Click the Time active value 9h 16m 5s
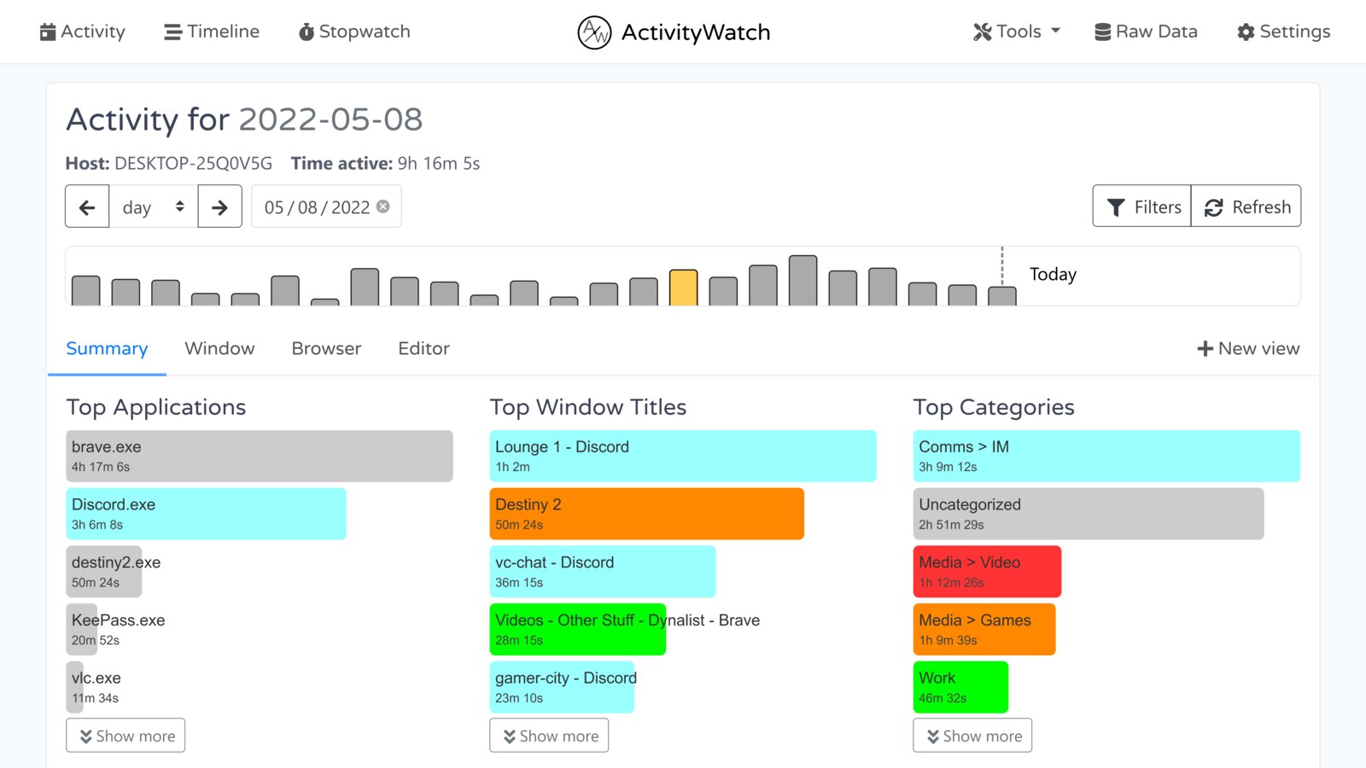 click(439, 163)
